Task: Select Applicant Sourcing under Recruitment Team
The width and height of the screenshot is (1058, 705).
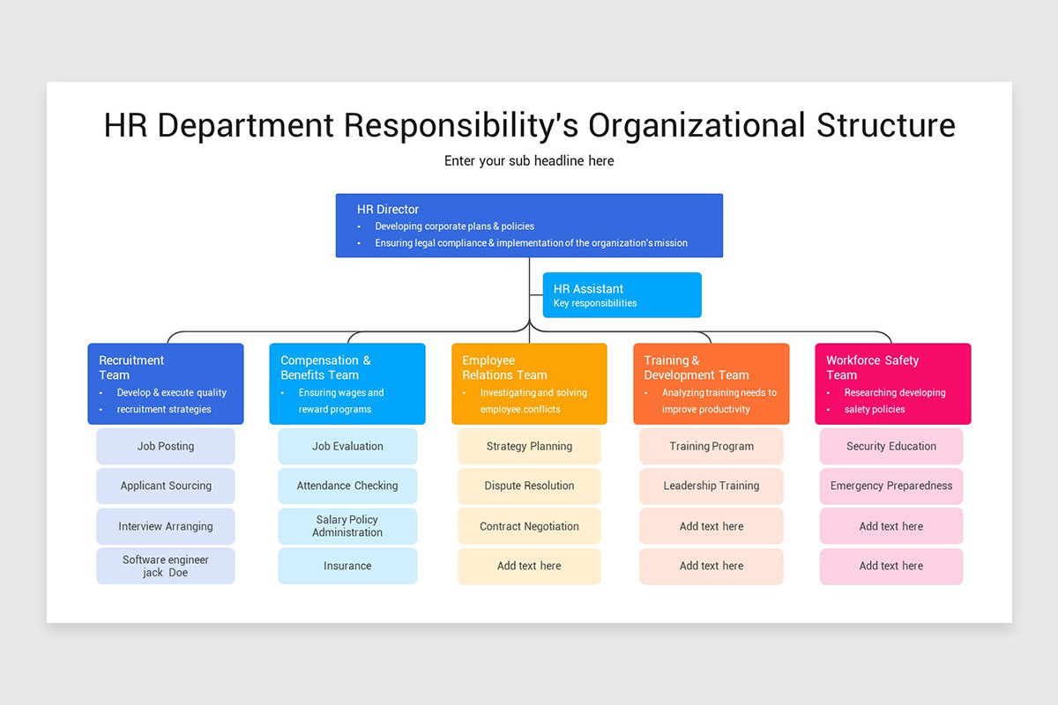Action: tap(165, 486)
